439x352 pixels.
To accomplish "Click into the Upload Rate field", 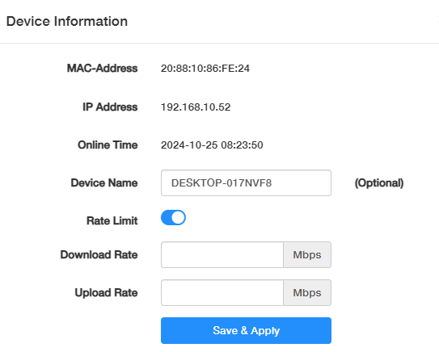I will pyautogui.click(x=222, y=293).
